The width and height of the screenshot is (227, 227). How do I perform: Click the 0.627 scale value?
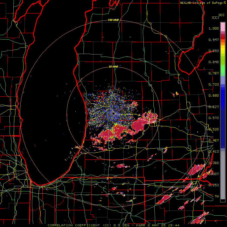coord(214,107)
